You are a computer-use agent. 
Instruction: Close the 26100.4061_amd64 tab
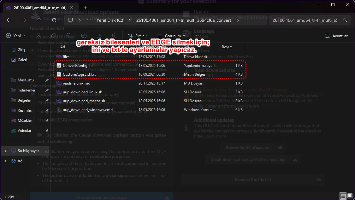[x=72, y=8]
